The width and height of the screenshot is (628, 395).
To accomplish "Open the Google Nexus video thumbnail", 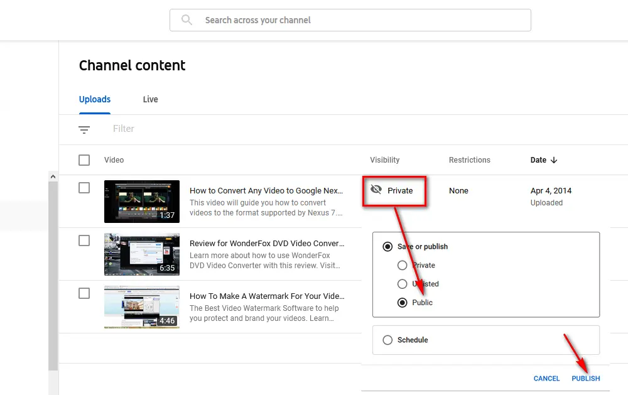I will pyautogui.click(x=142, y=202).
